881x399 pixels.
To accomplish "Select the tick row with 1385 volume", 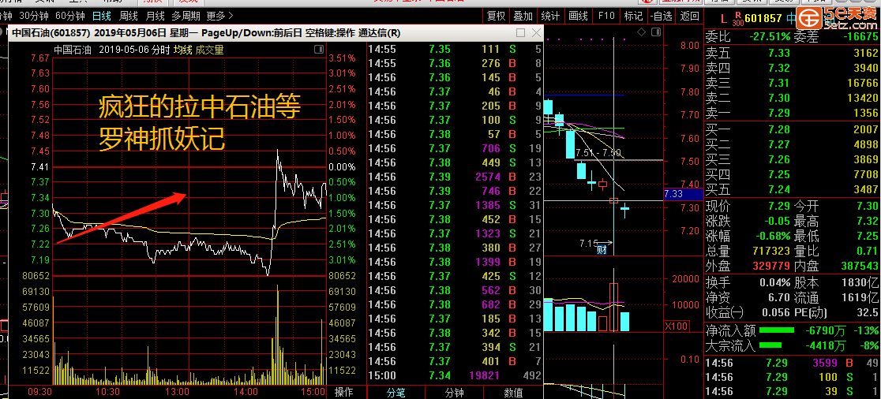I will click(x=455, y=205).
